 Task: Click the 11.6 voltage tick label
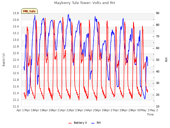(16, 86)
